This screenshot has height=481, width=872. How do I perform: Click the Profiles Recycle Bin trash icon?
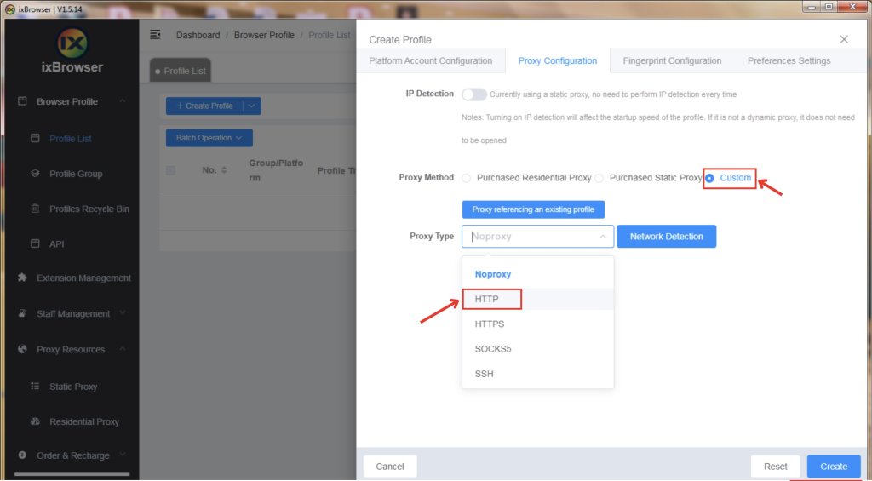(35, 209)
